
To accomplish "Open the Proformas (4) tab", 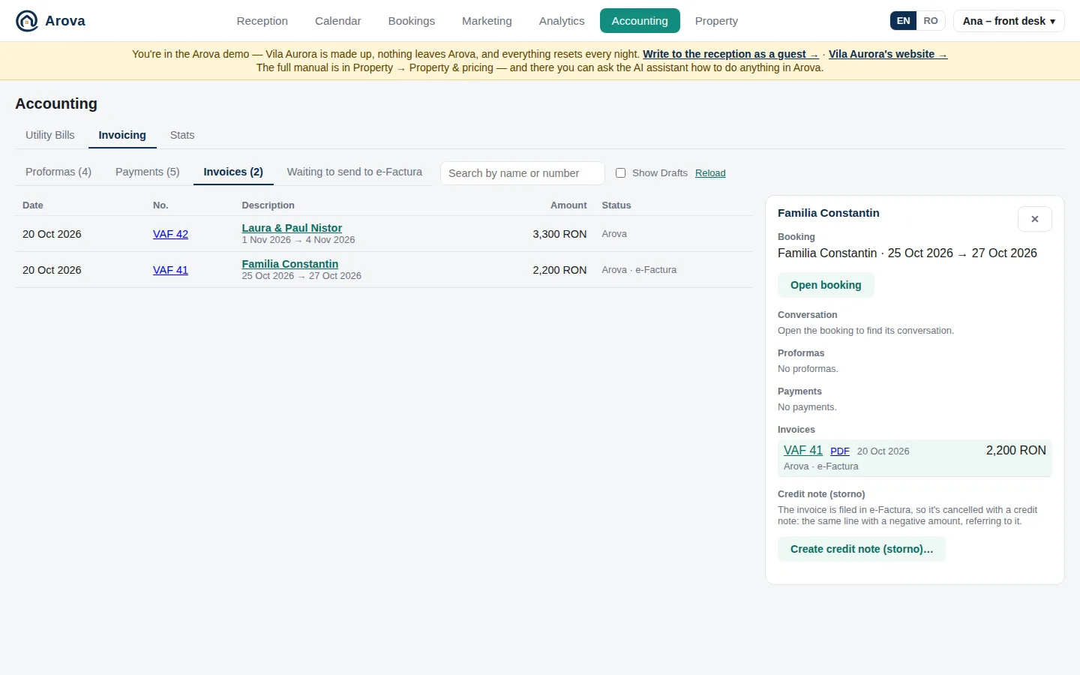I will click(x=58, y=172).
